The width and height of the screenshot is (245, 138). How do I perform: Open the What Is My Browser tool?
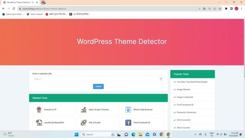143,110
